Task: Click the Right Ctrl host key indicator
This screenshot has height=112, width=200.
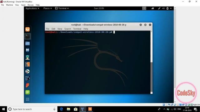Action: point(196,105)
